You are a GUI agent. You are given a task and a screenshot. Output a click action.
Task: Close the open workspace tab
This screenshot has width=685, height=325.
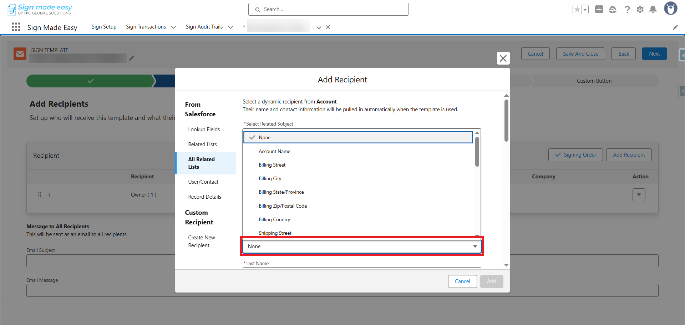pyautogui.click(x=328, y=27)
